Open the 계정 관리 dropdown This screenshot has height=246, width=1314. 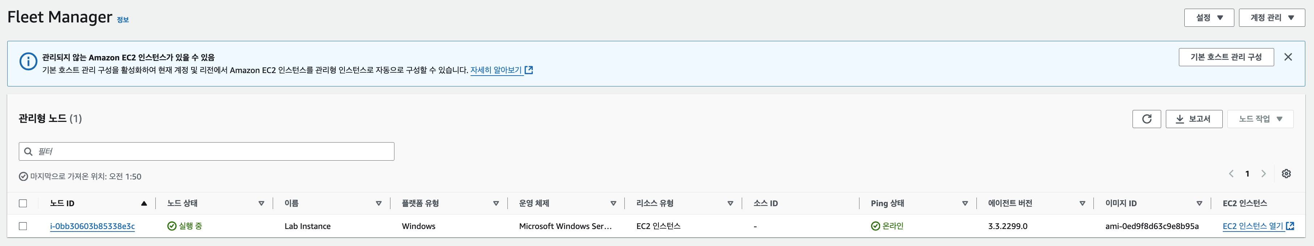tap(1272, 17)
